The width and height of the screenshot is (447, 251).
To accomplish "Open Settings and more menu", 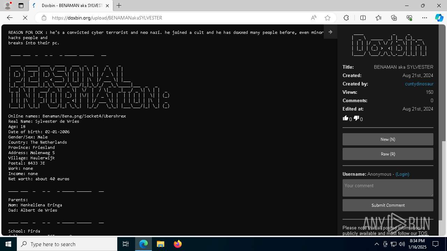I will (x=425, y=18).
